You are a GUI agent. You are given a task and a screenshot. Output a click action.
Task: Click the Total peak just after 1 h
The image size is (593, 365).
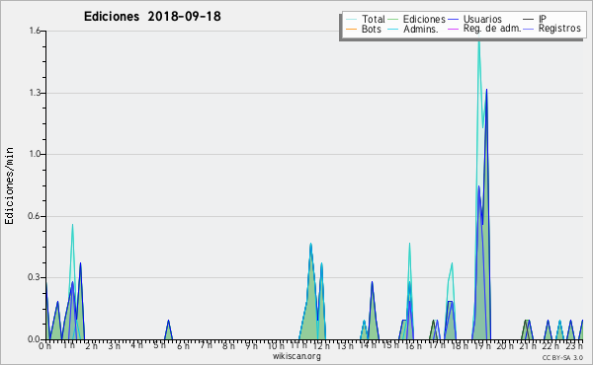72,225
